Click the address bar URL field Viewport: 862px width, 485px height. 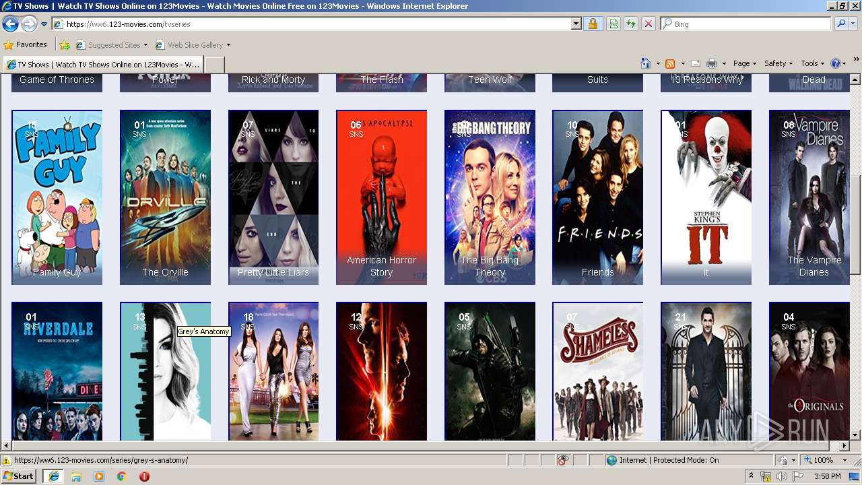click(312, 24)
